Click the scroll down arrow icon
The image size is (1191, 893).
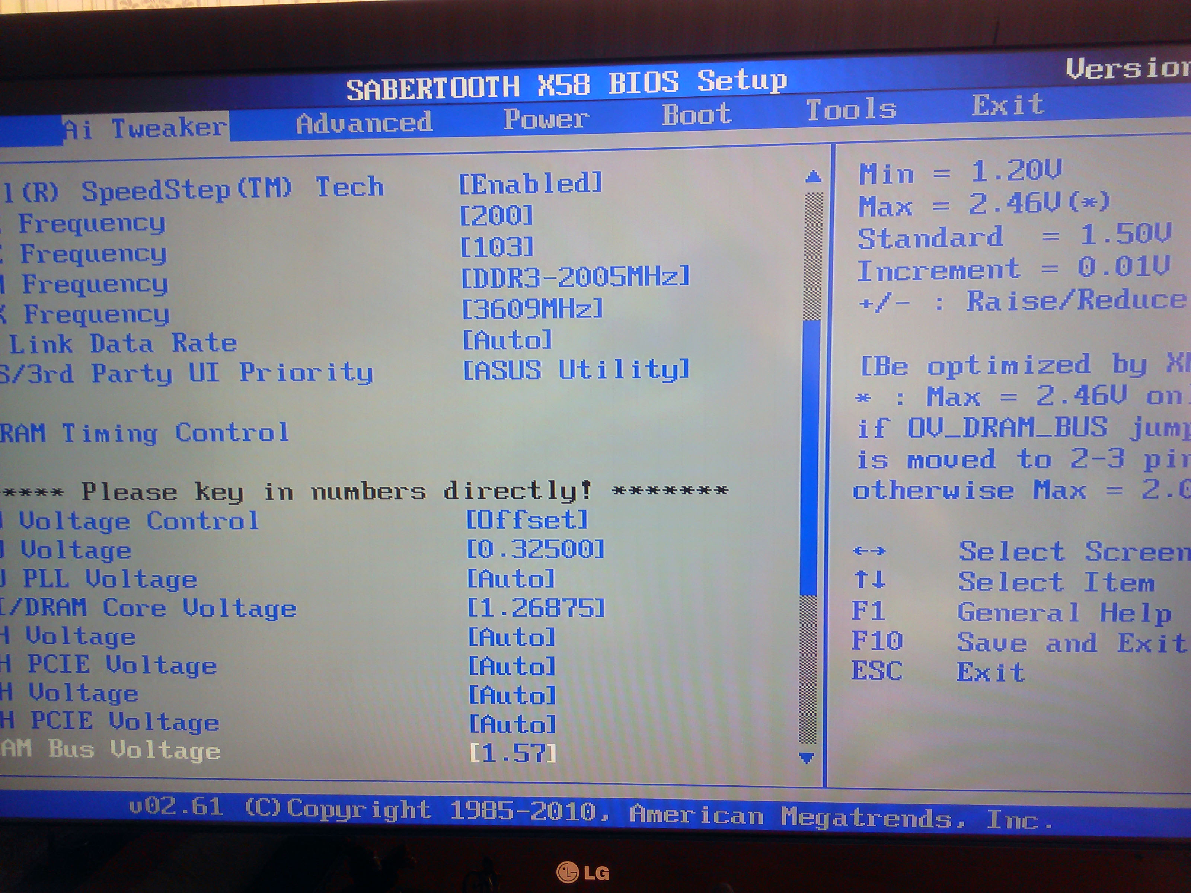click(x=807, y=758)
